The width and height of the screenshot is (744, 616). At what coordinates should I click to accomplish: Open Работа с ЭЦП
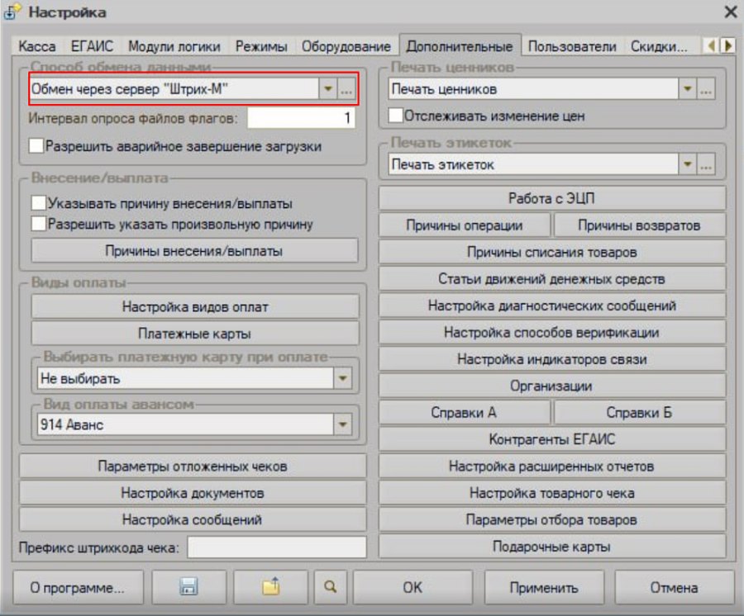tap(552, 198)
